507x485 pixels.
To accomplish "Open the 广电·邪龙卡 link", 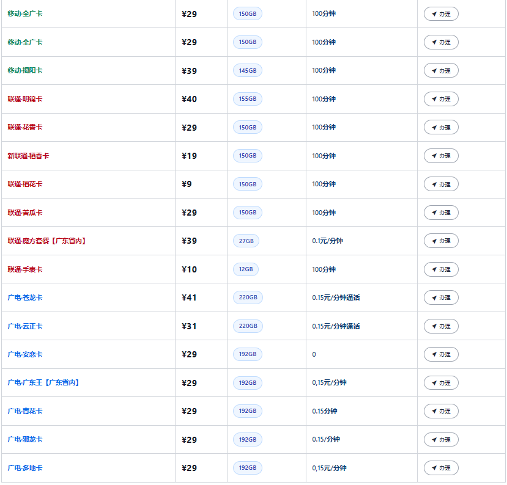I will pos(25,439).
